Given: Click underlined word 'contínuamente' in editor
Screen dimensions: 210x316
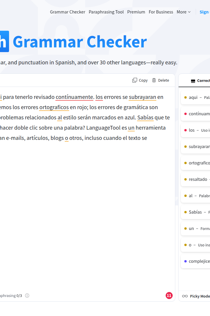Looking at the screenshot, I should (x=74, y=97).
